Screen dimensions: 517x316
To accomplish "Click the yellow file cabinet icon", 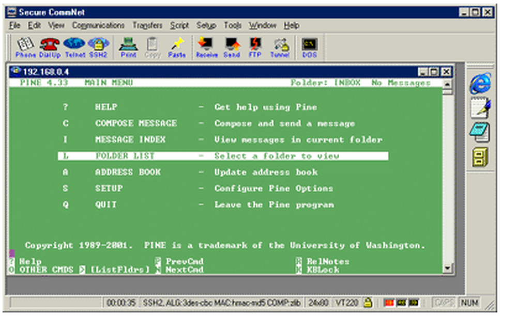I will (x=480, y=156).
